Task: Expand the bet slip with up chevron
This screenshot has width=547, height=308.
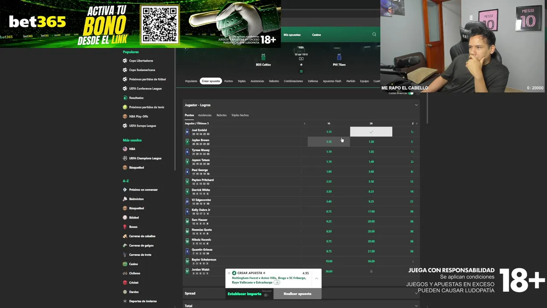Action: click(316, 278)
